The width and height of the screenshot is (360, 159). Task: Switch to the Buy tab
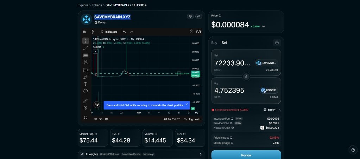tap(214, 42)
